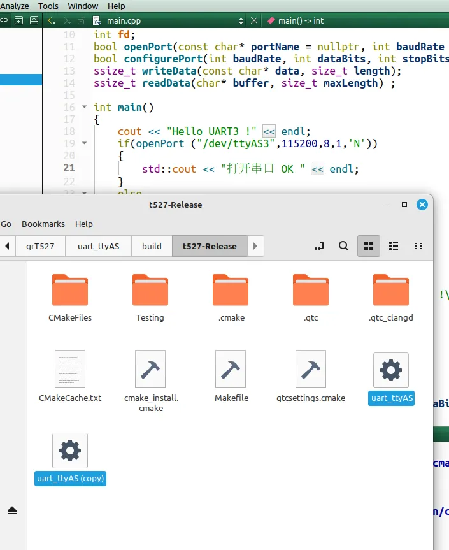The width and height of the screenshot is (449, 550).
Task: Select the qtcsettings.cmake file
Action: pos(311,376)
